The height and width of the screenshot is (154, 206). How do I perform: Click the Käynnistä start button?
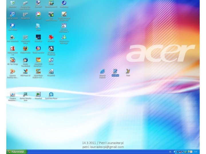tap(17, 152)
